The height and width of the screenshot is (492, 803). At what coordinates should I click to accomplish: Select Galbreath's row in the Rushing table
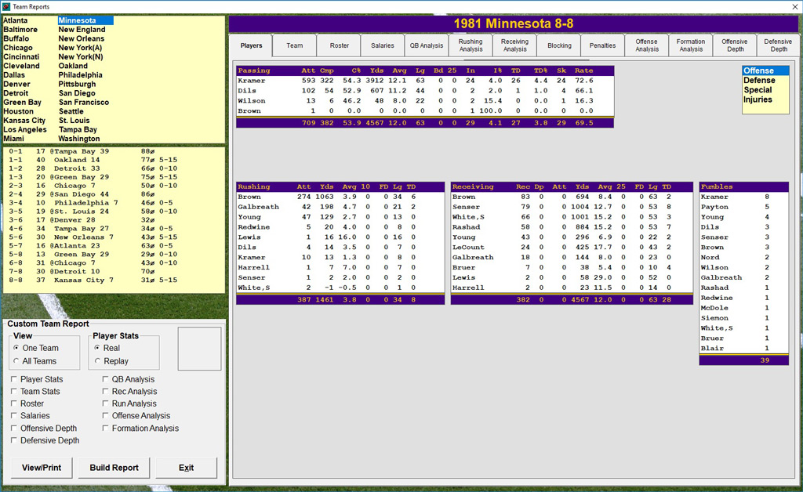pyautogui.click(x=340, y=207)
